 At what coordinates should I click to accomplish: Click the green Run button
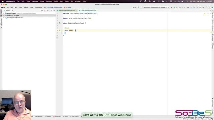tap(172, 7)
